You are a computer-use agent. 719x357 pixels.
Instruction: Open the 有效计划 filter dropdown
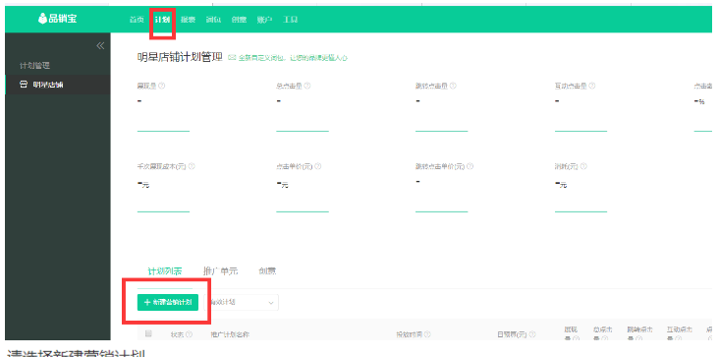(242, 302)
